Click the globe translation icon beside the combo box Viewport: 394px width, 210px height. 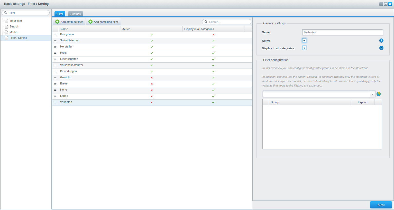[379, 94]
